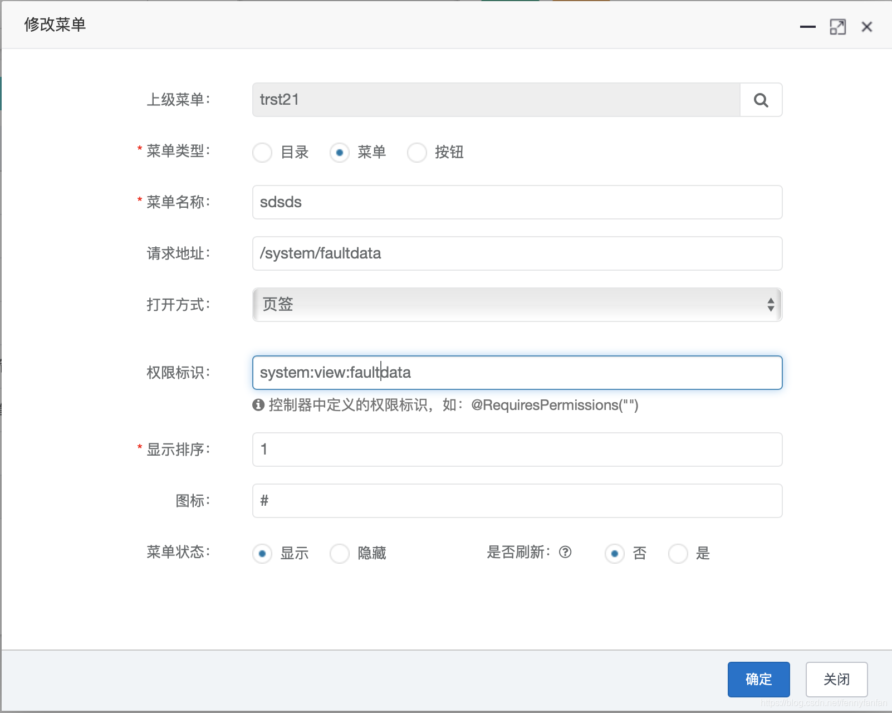Choose 显示 for menu status

point(262,553)
